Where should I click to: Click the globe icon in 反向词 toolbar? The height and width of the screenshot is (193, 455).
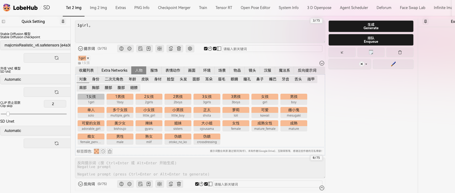121,184
